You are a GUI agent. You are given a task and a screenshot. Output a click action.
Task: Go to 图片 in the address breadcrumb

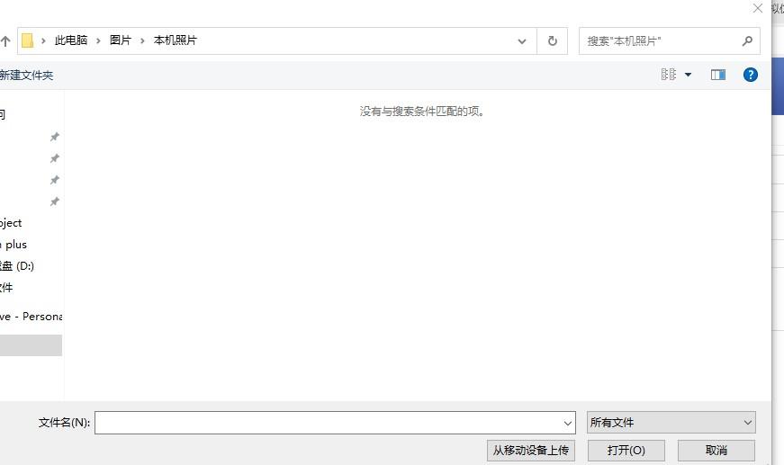pyautogui.click(x=121, y=40)
